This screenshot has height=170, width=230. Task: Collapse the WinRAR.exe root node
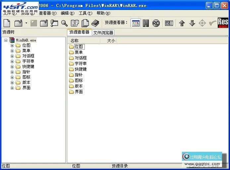pyautogui.click(x=6, y=40)
